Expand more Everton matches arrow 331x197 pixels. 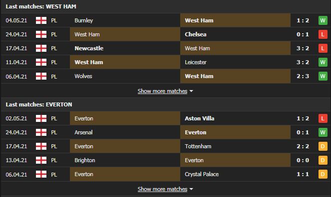(x=191, y=189)
